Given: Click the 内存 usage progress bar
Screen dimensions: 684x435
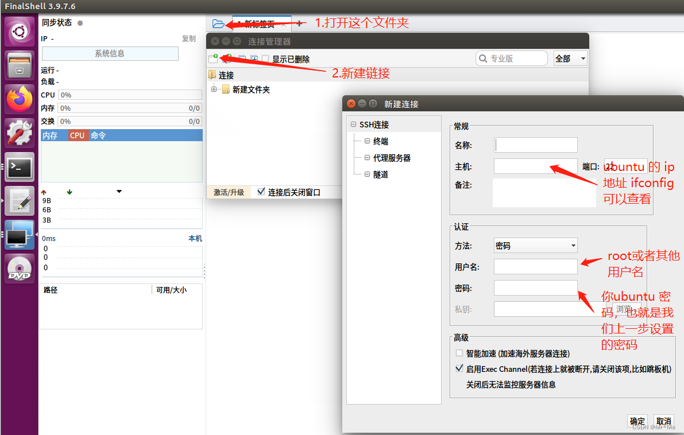Looking at the screenshot, I should [130, 108].
